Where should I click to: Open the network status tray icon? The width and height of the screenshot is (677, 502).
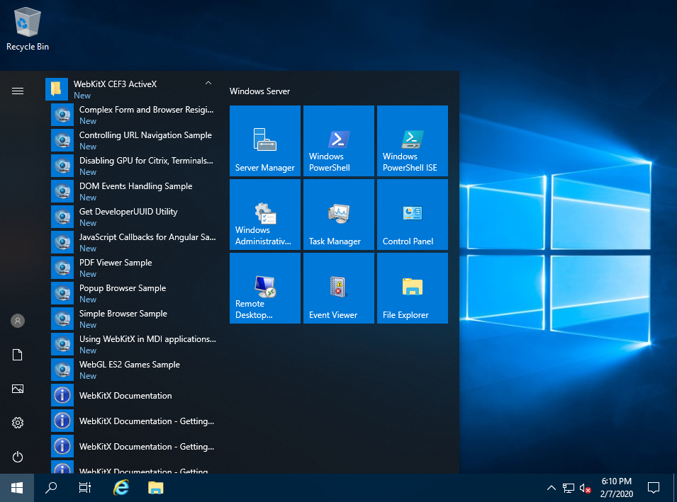click(569, 488)
